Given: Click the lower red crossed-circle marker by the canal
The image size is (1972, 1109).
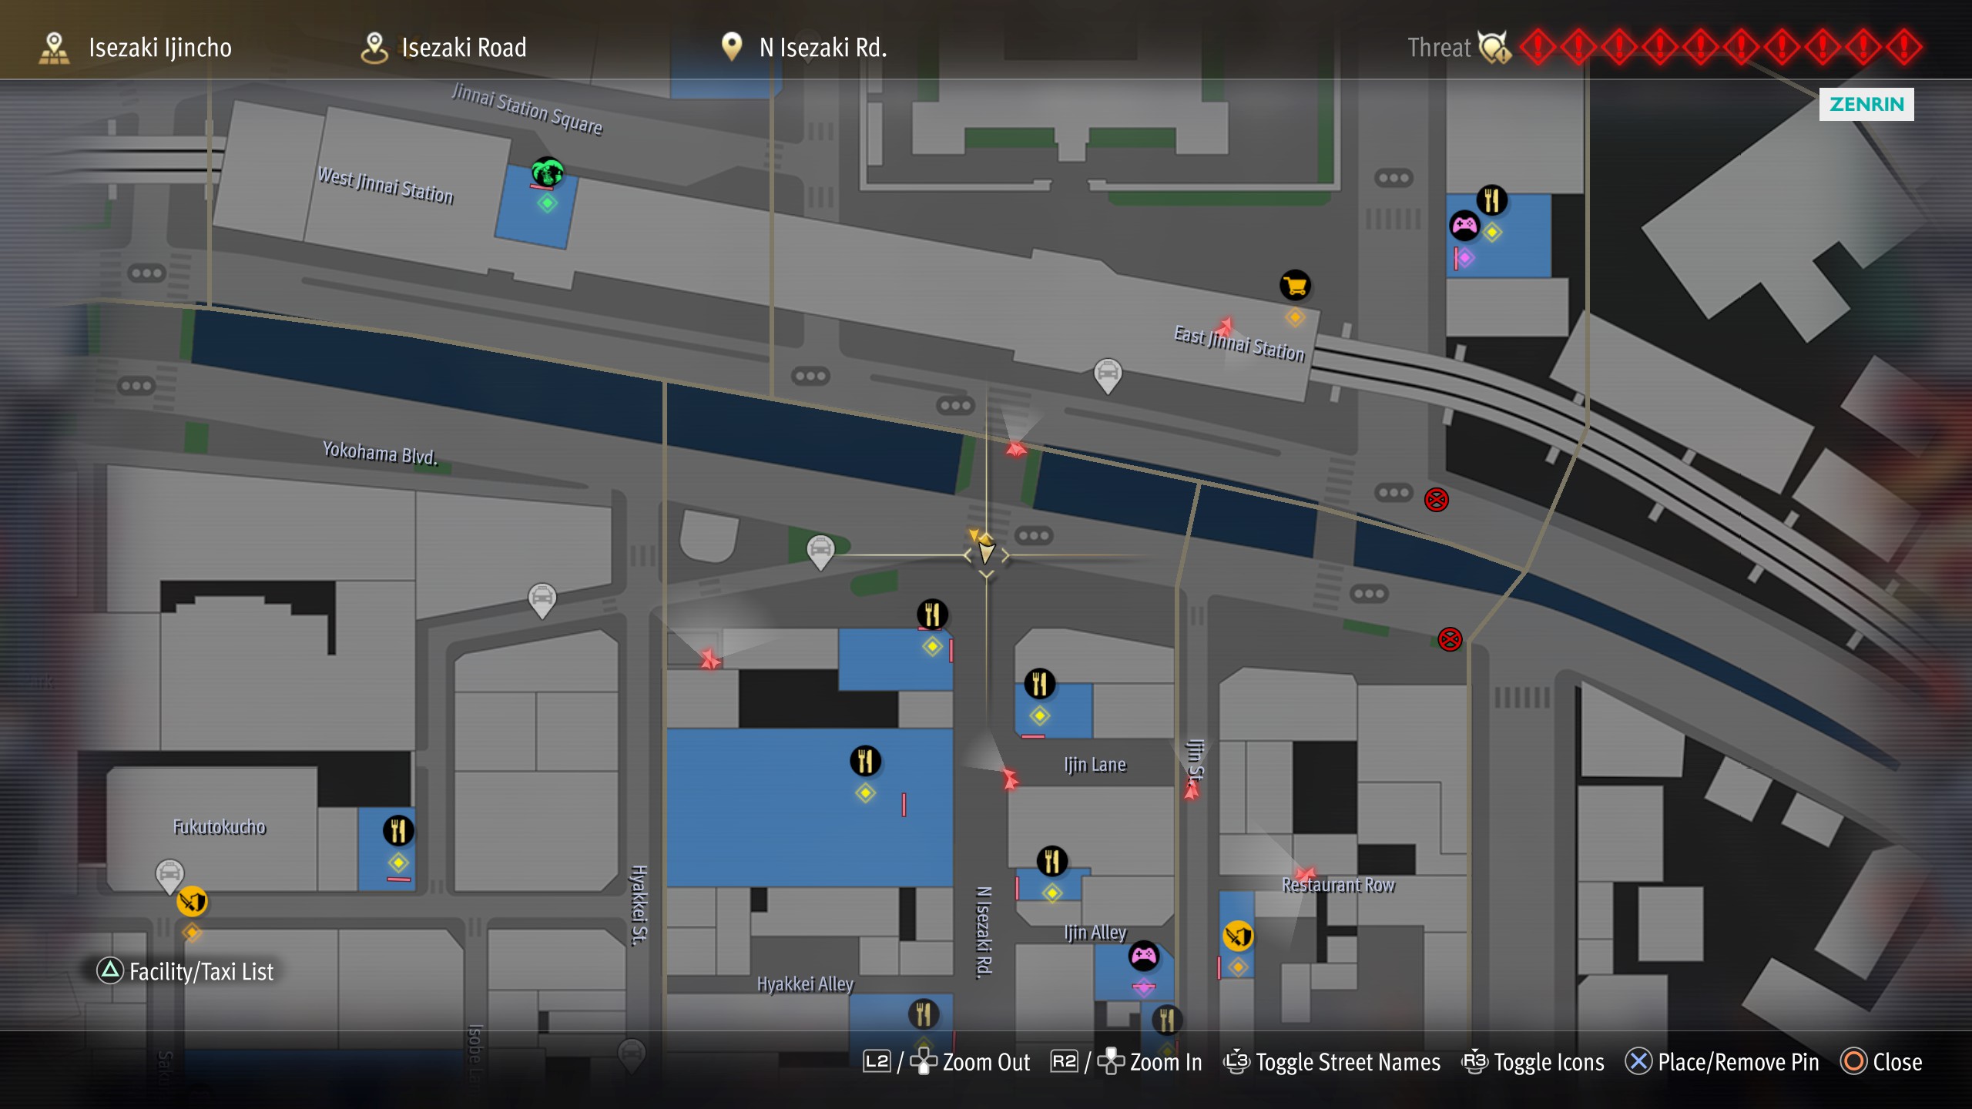Looking at the screenshot, I should 1450,639.
